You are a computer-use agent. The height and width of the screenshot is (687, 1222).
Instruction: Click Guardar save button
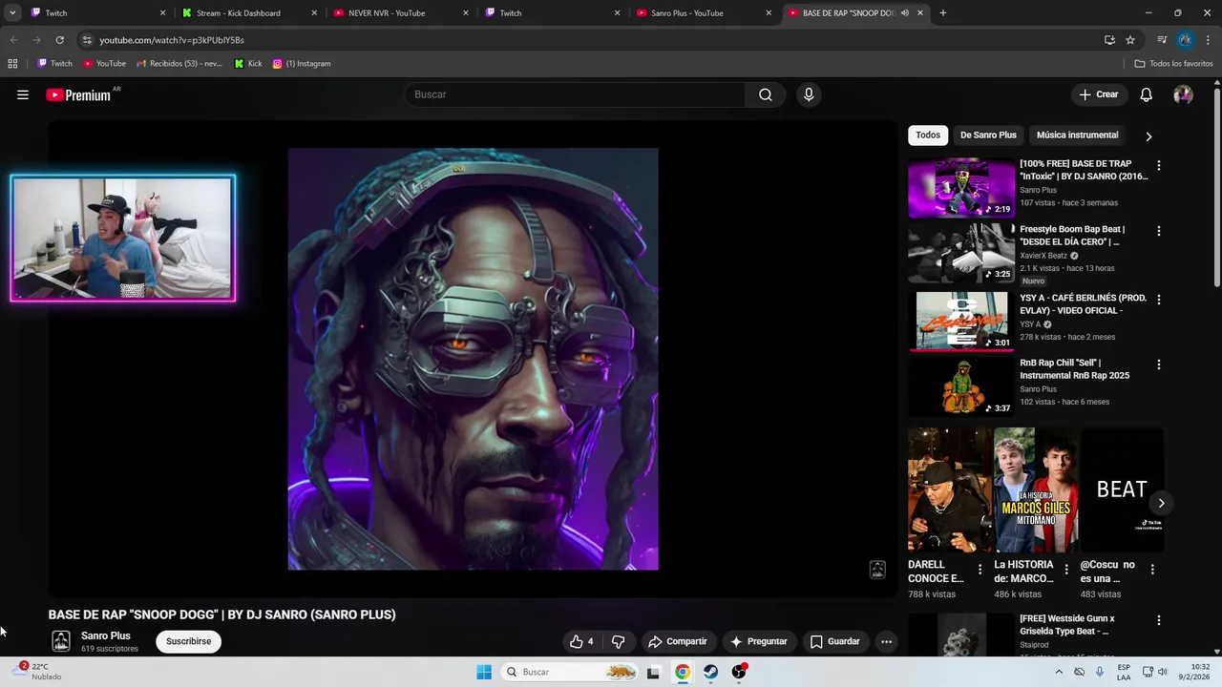[834, 641]
